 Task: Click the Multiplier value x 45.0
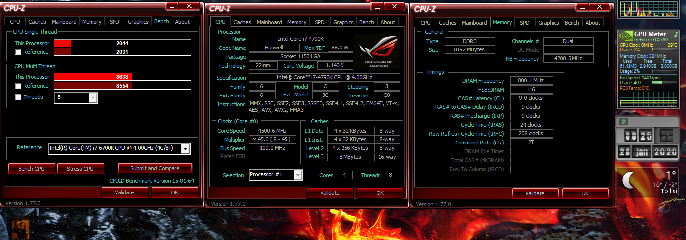(x=273, y=140)
